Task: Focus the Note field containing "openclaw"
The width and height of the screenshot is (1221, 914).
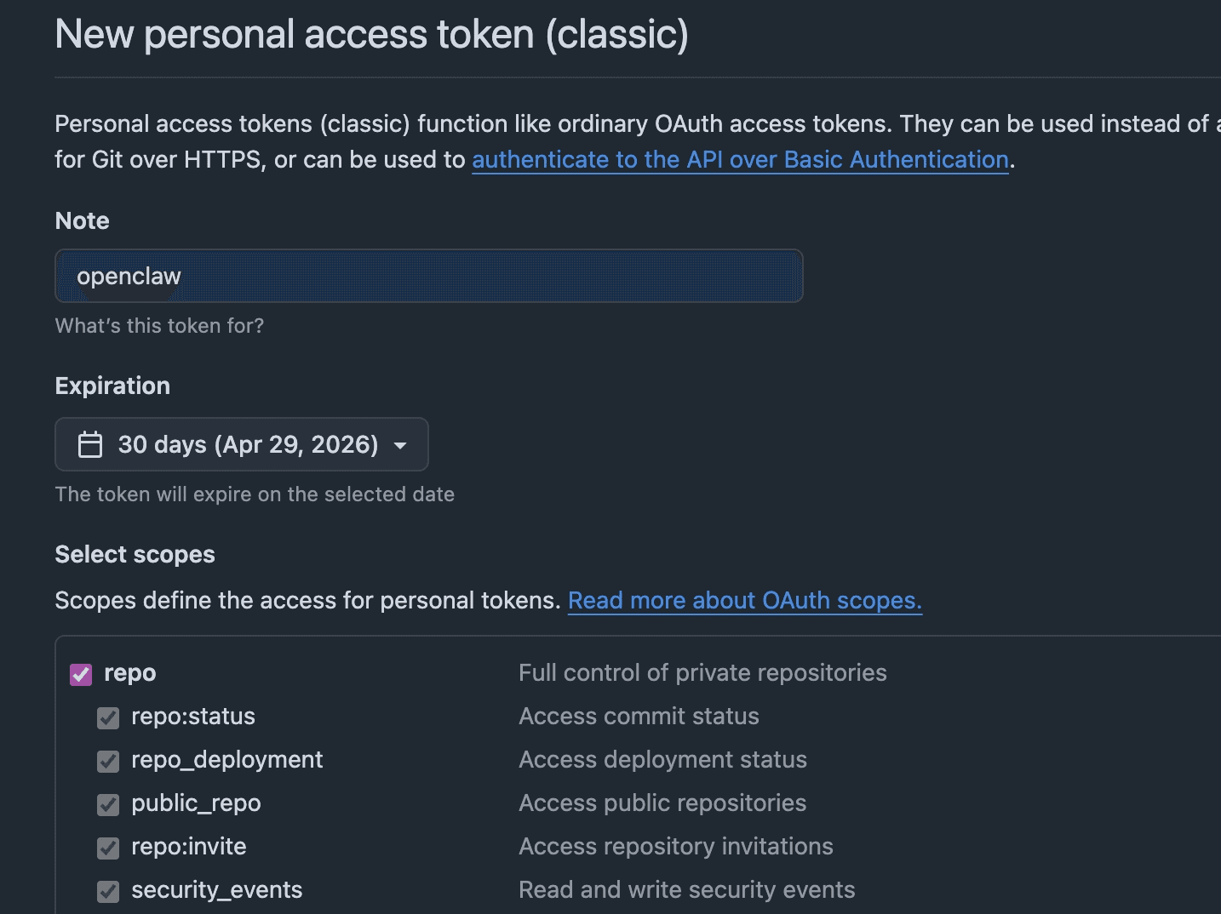Action: tap(429, 276)
